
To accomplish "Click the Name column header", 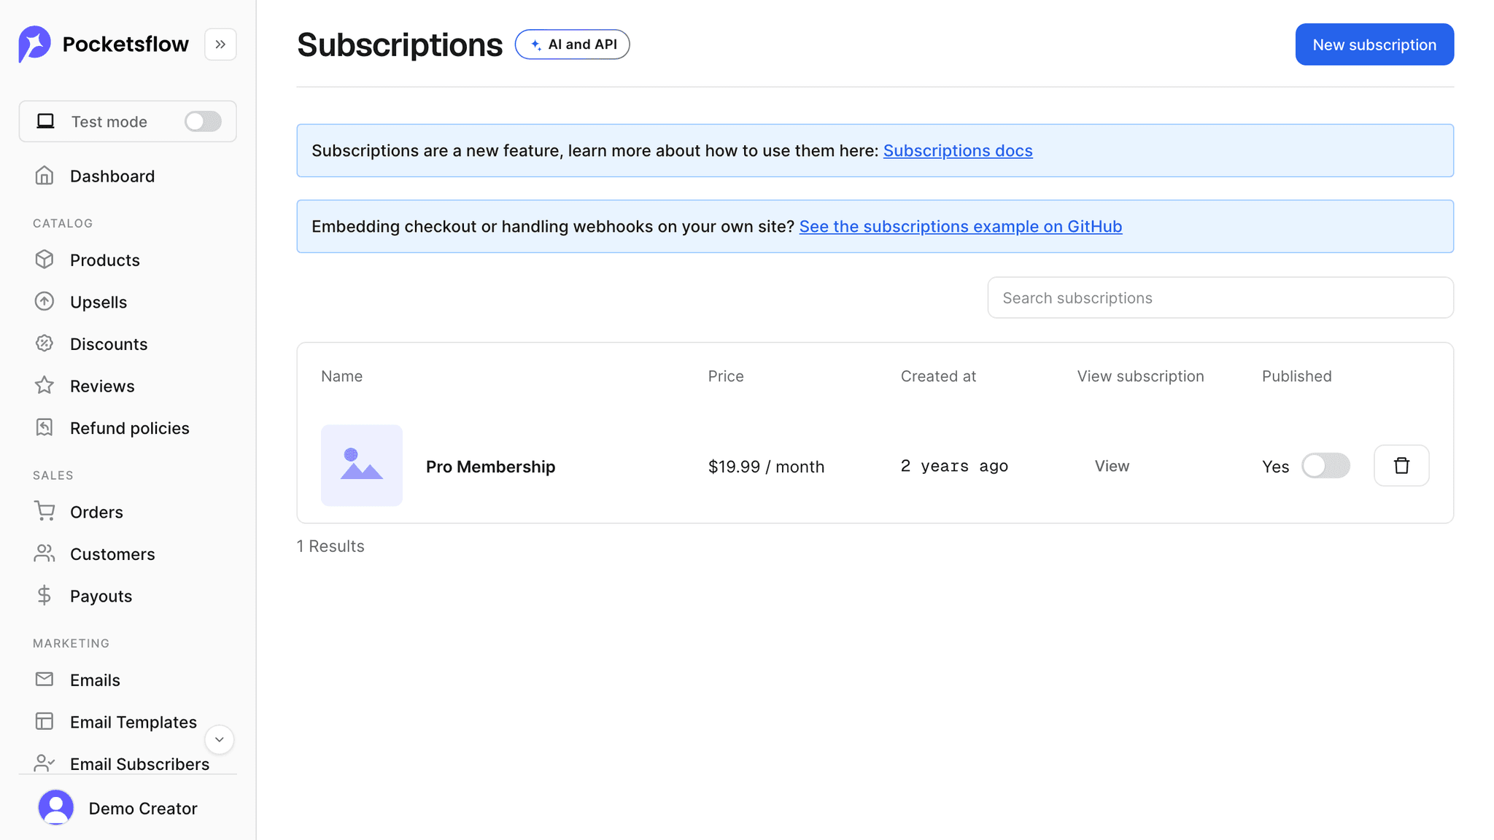I will tap(342, 376).
